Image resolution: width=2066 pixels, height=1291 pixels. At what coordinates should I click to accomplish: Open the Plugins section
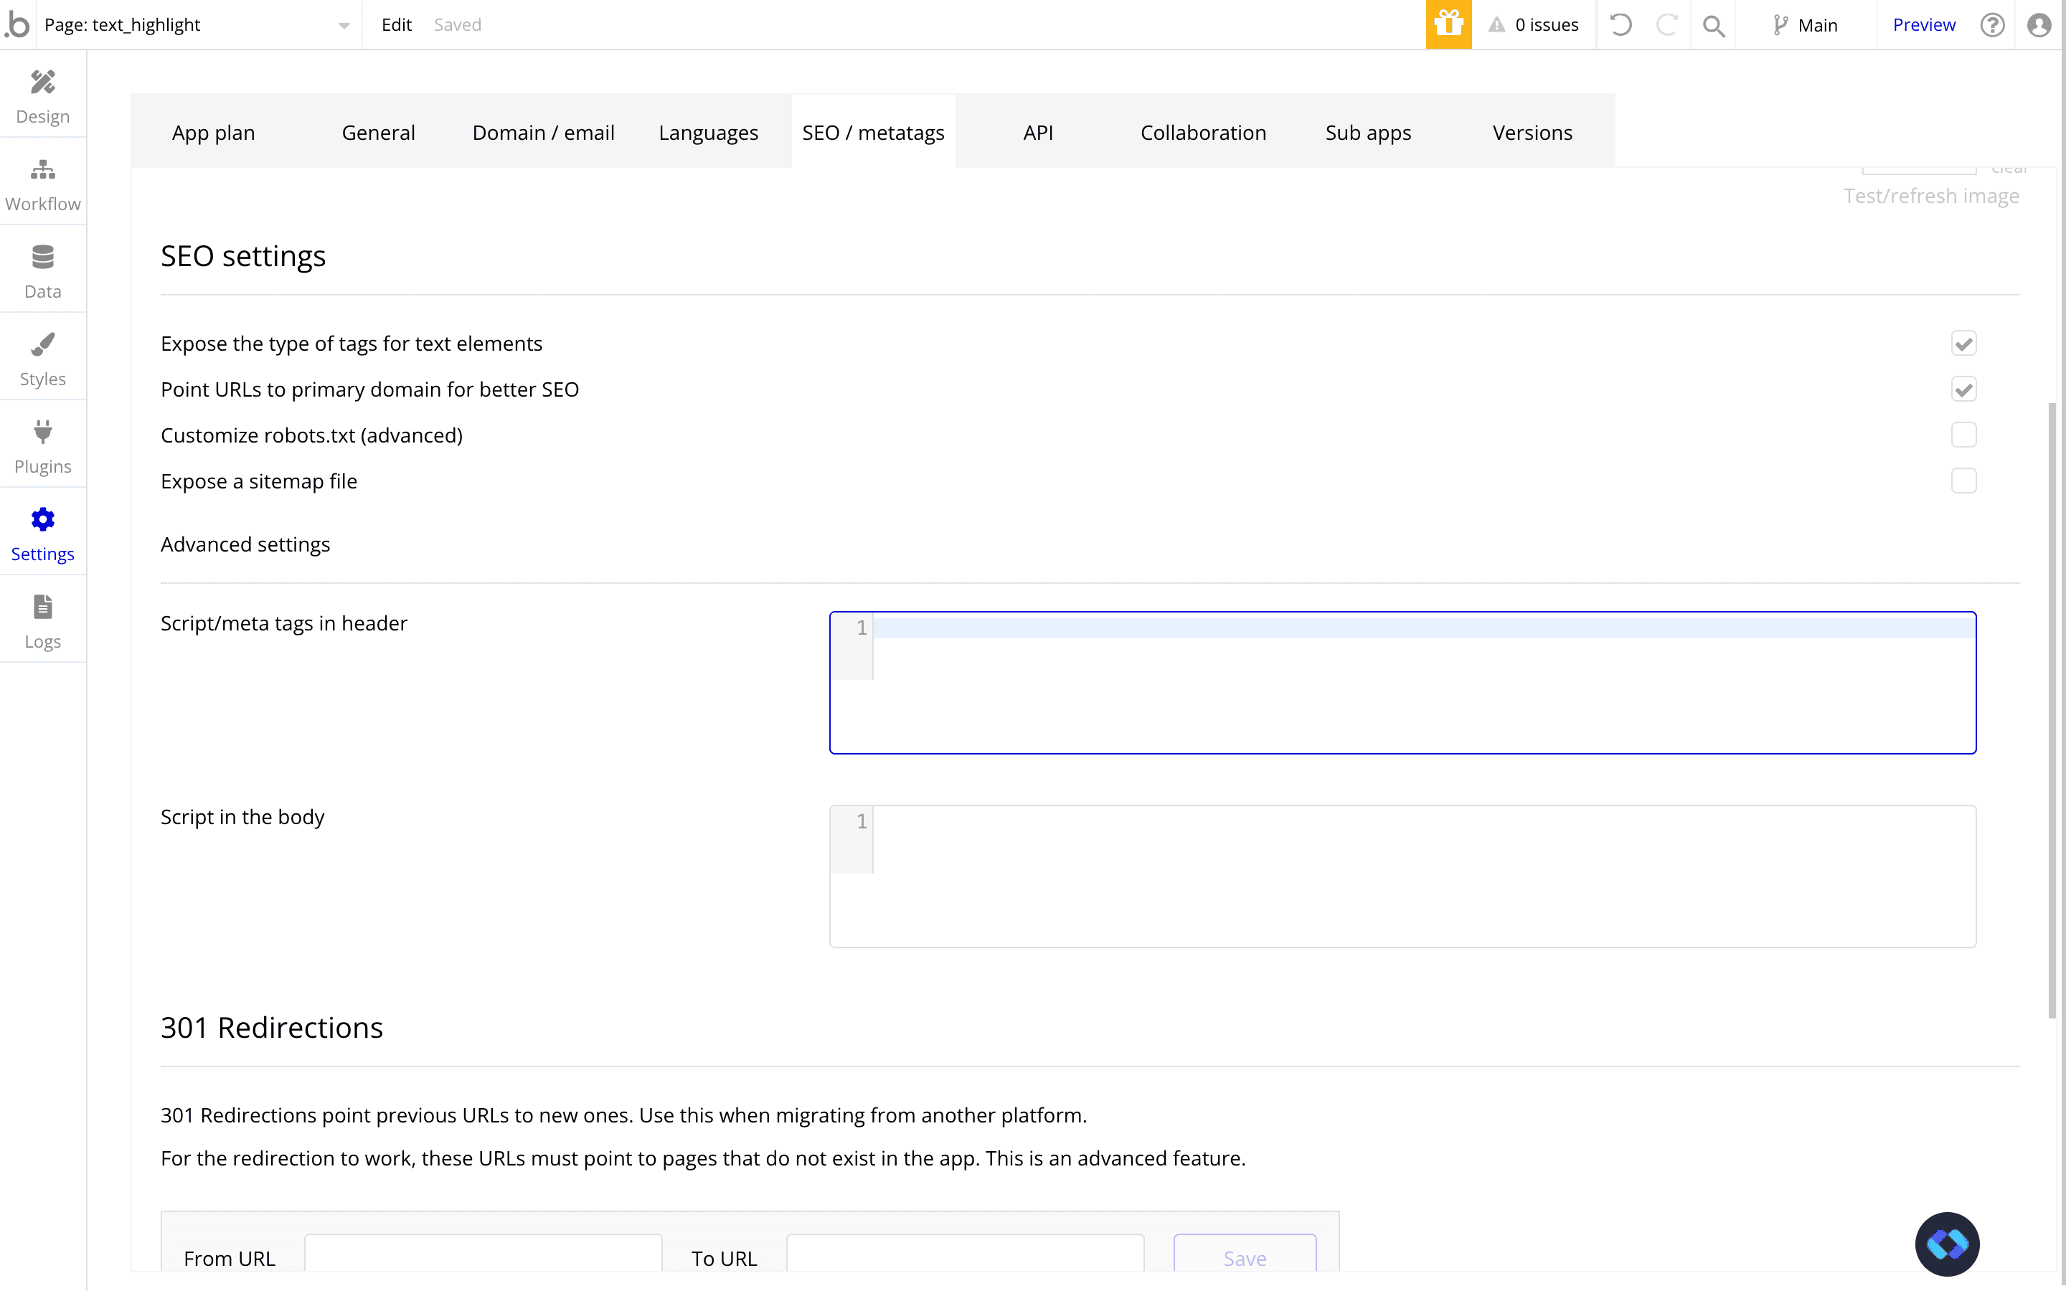point(43,447)
